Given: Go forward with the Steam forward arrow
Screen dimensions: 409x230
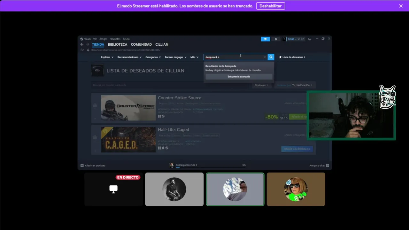Looking at the screenshot, I should click(x=88, y=44).
